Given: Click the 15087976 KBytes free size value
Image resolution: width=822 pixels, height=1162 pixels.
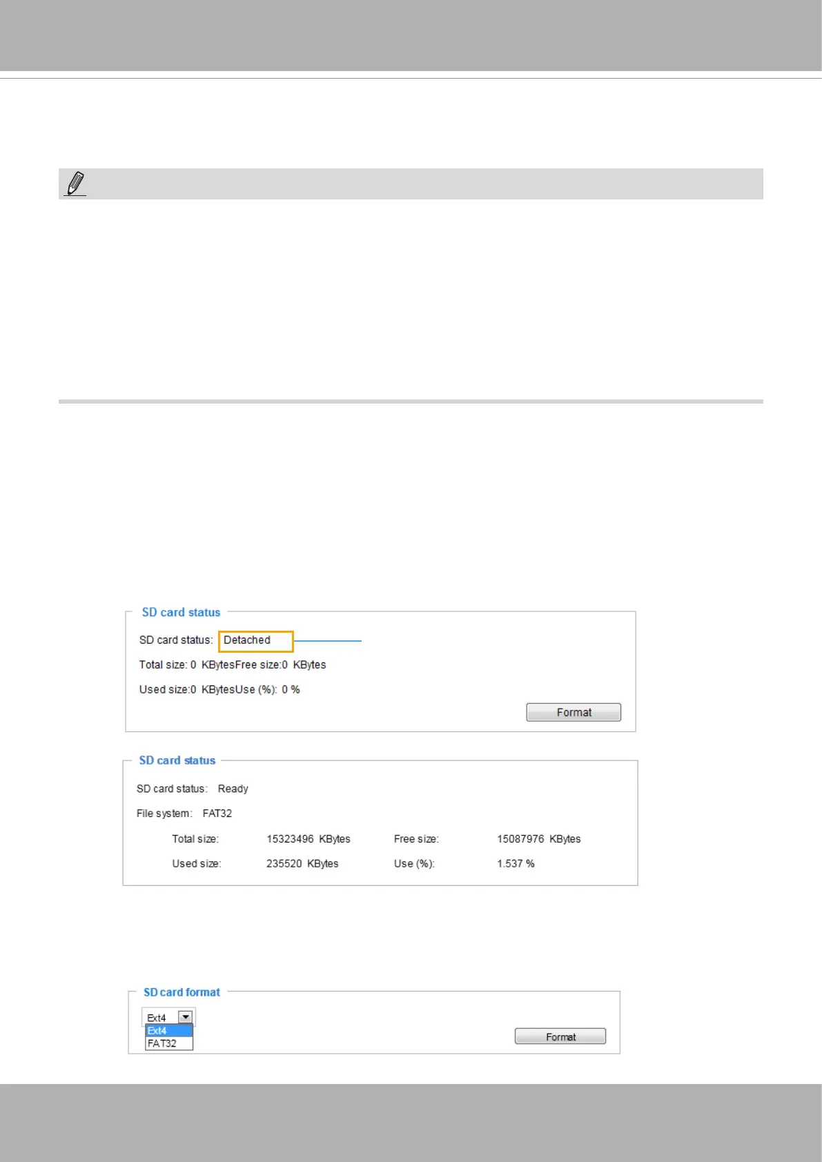Looking at the screenshot, I should [539, 839].
